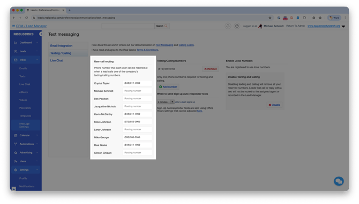
Task: Open Live Chat under Inbox in sidebar
Action: 25,84
